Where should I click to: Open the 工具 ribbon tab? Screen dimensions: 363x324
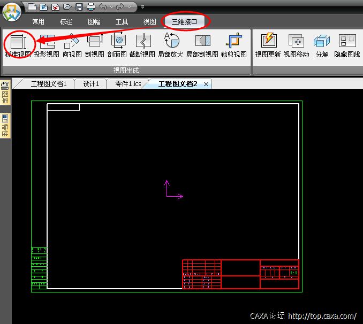[122, 22]
